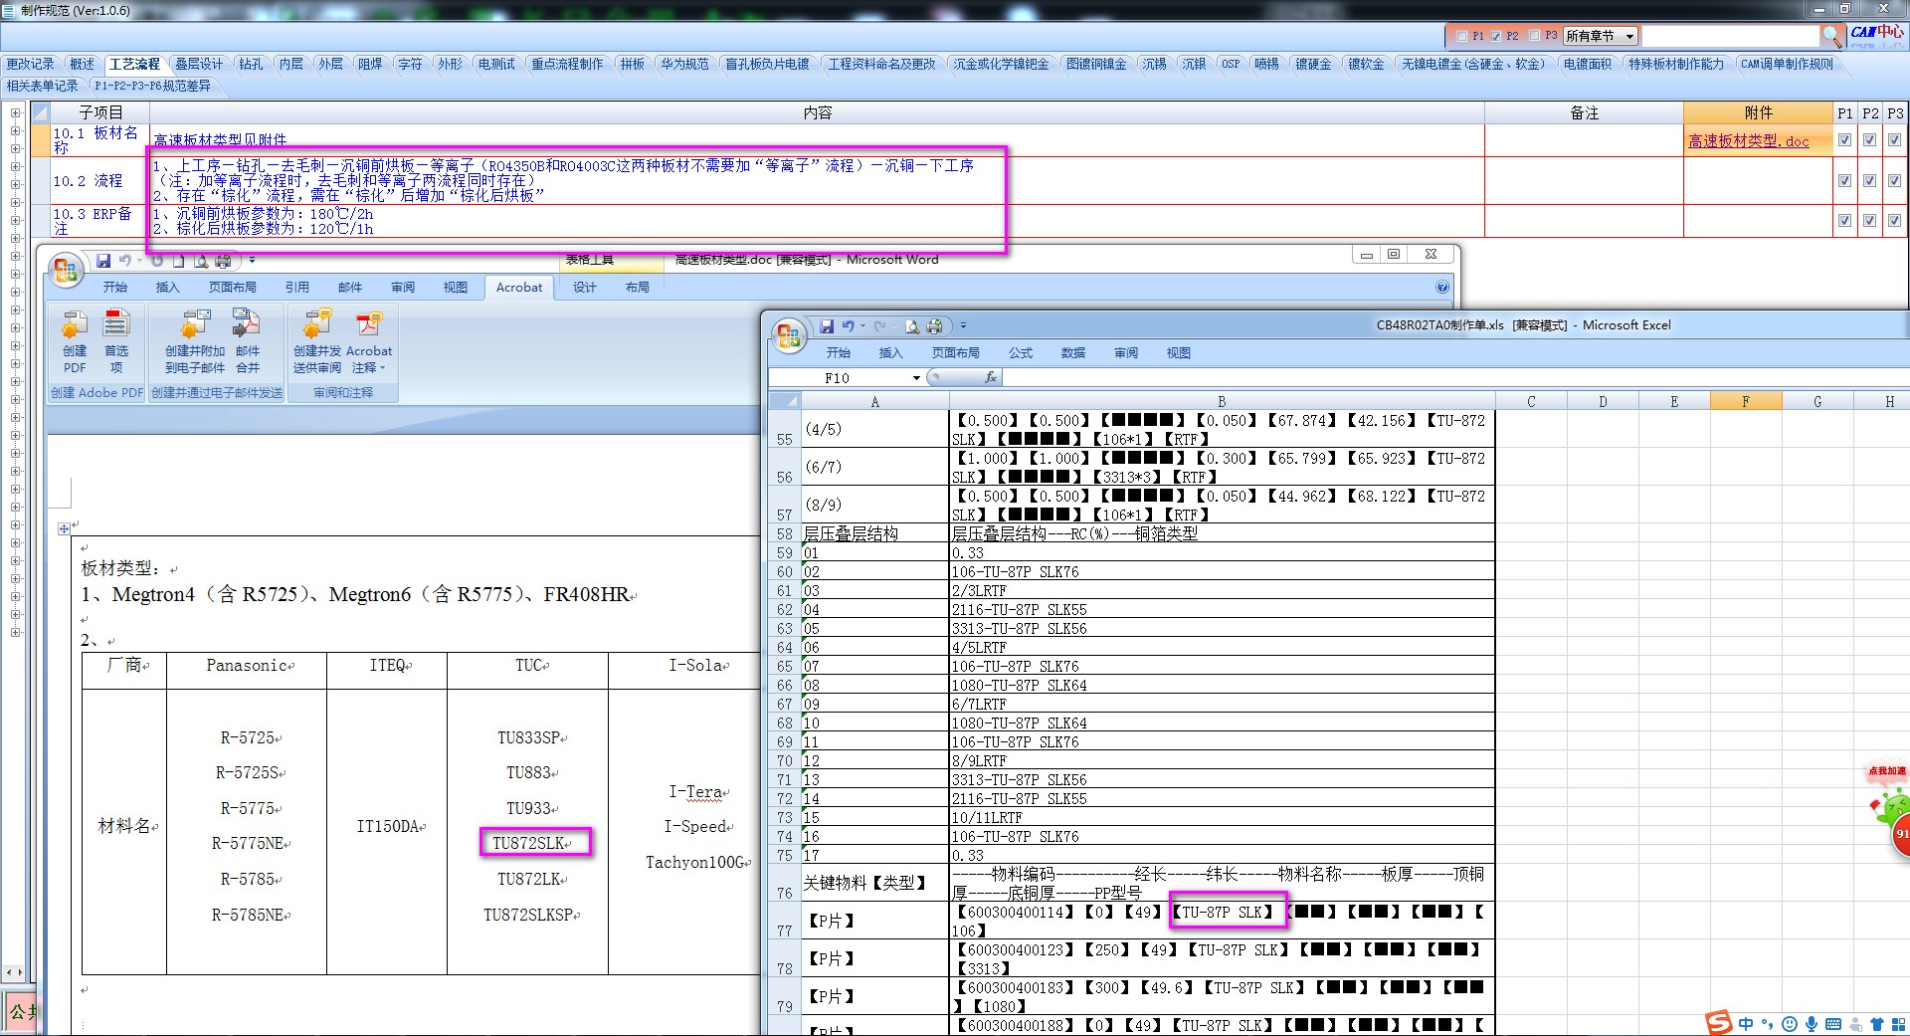This screenshot has height=1036, width=1910.
Task: Toggle P1 checkbox for row 10.1 板材名称
Action: [x=1845, y=140]
